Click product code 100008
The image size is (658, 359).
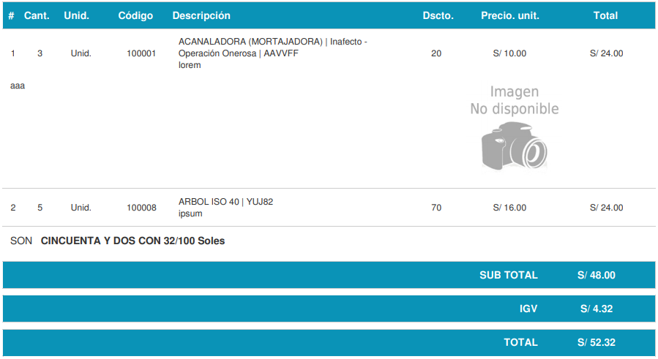pos(141,208)
